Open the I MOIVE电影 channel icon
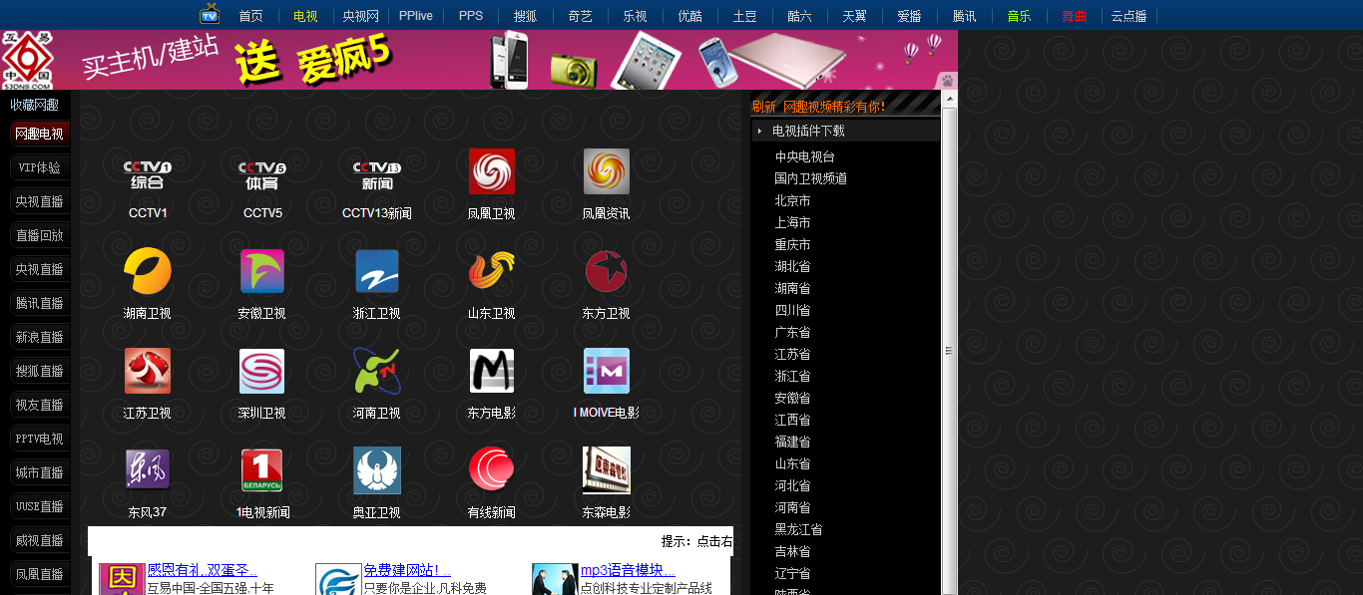The width and height of the screenshot is (1363, 595). point(607,371)
